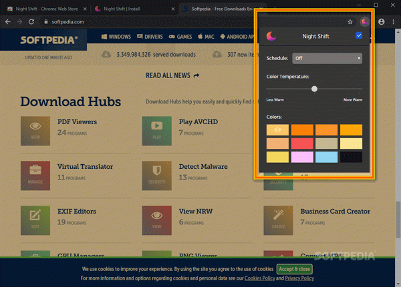401x287 pixels.
Task: Open the Play AVCHD hub icon
Action: coord(157,131)
